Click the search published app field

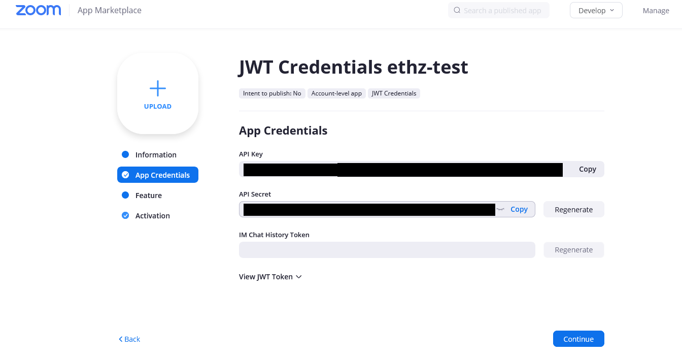tap(502, 11)
